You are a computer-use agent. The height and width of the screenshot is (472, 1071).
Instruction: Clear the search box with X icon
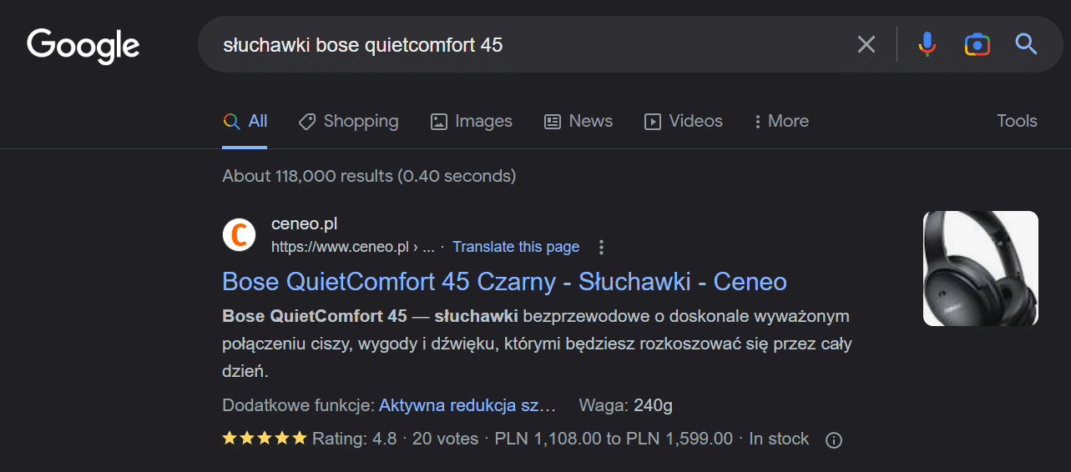pos(866,44)
